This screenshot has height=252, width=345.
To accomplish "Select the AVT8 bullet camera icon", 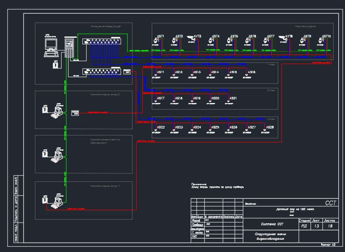I will point(283,38).
